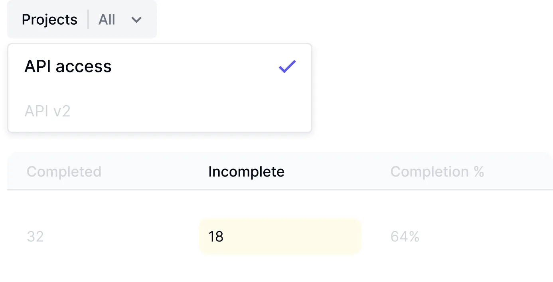Click the line under the table header

pyautogui.click(x=279, y=190)
